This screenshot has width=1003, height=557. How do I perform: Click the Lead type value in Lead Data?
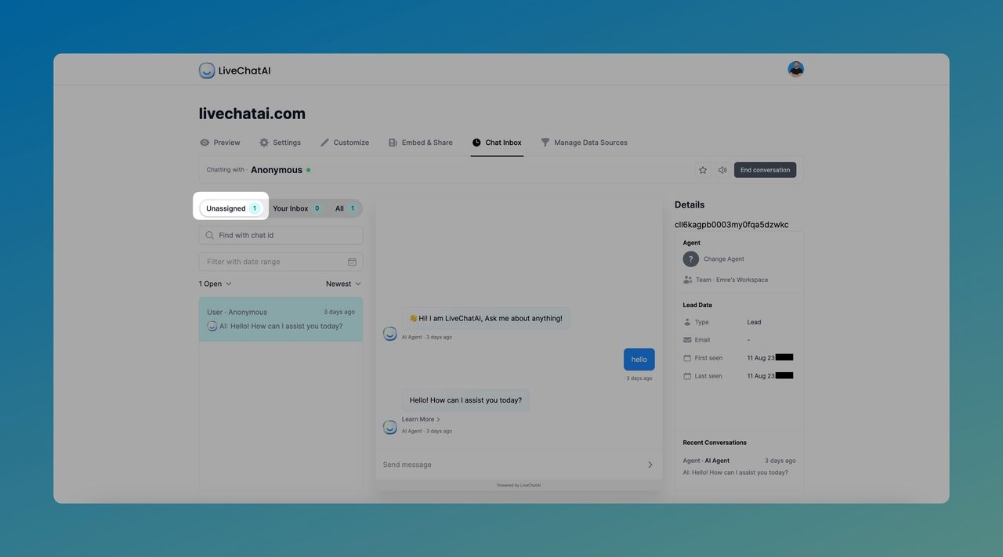pos(754,322)
